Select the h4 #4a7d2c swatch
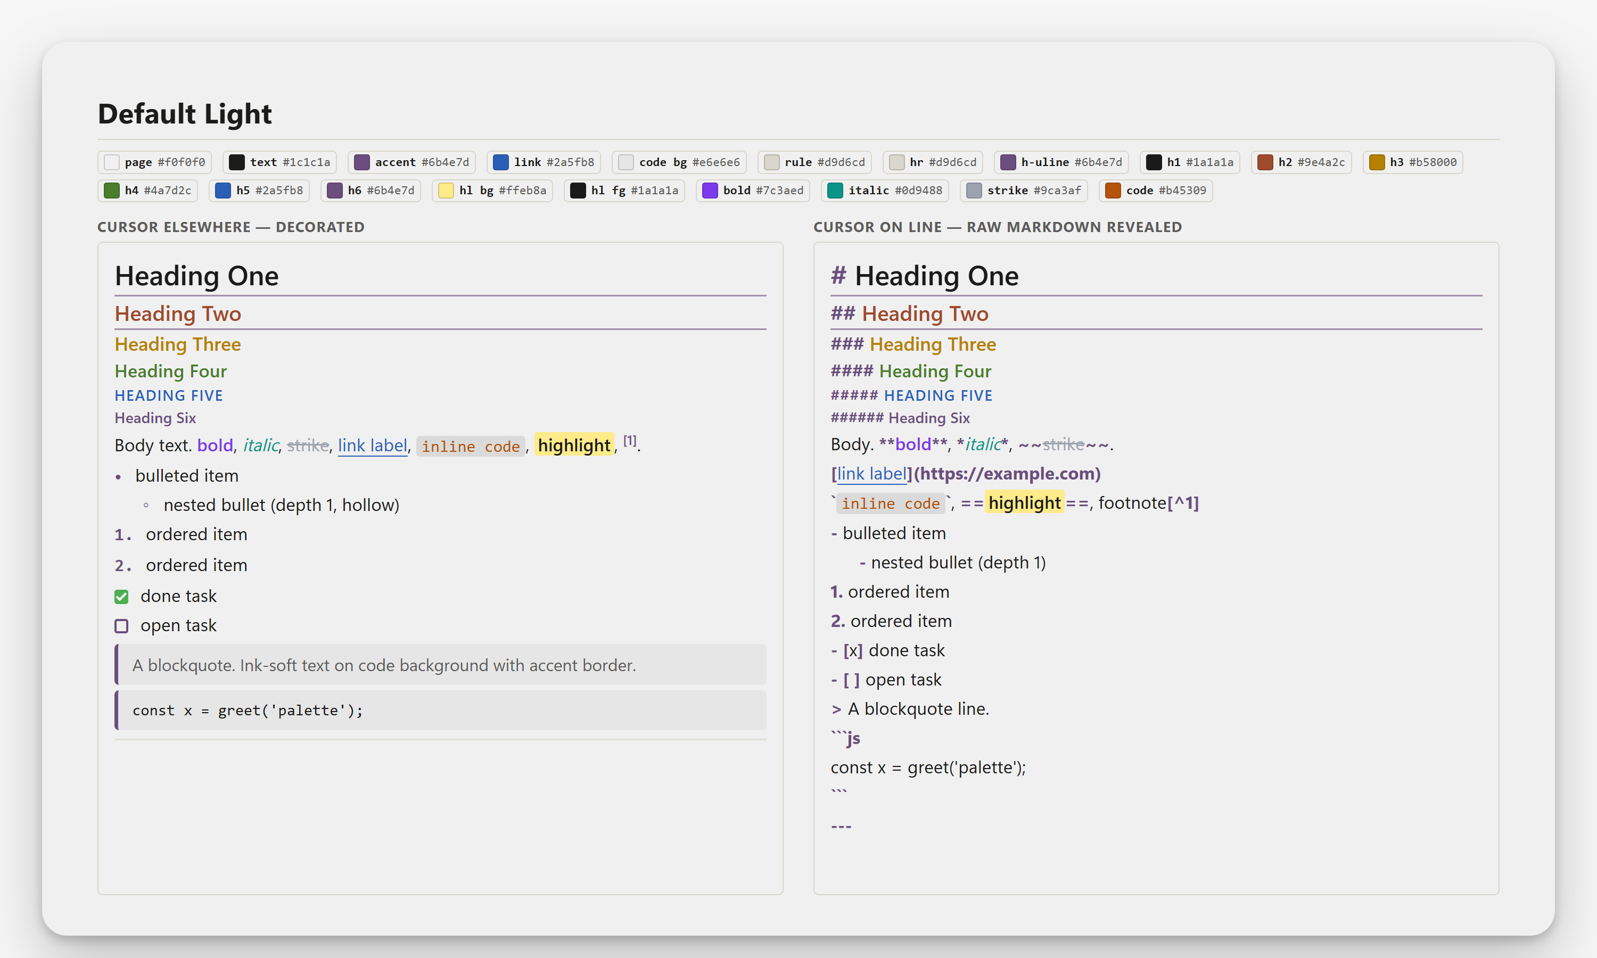1597x958 pixels. click(x=148, y=191)
